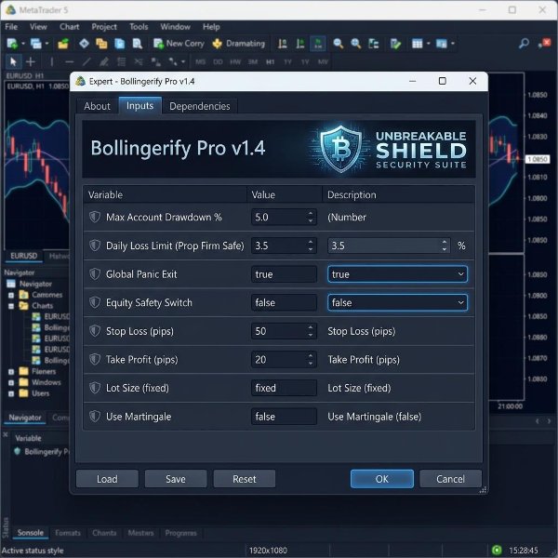Screen dimensions: 558x558
Task: Select the crosshair tool
Action: (x=31, y=62)
